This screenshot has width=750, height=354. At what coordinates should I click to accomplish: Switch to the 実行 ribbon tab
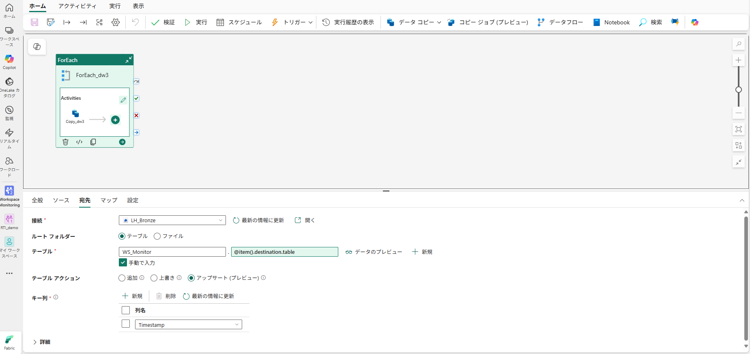(x=115, y=6)
